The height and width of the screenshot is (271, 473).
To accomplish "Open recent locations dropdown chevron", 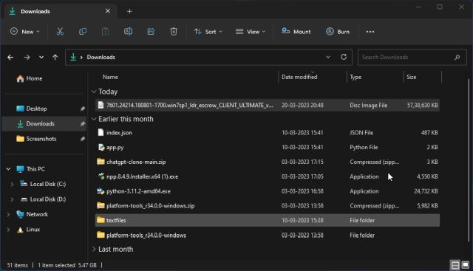I will tap(41, 57).
